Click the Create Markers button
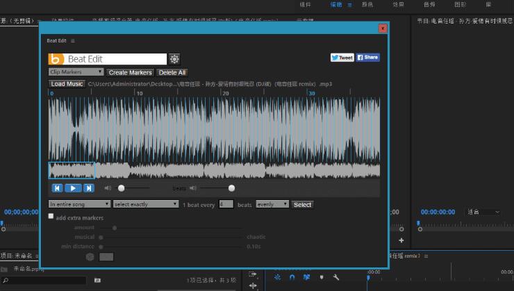This screenshot has width=514, height=291. 131,72
